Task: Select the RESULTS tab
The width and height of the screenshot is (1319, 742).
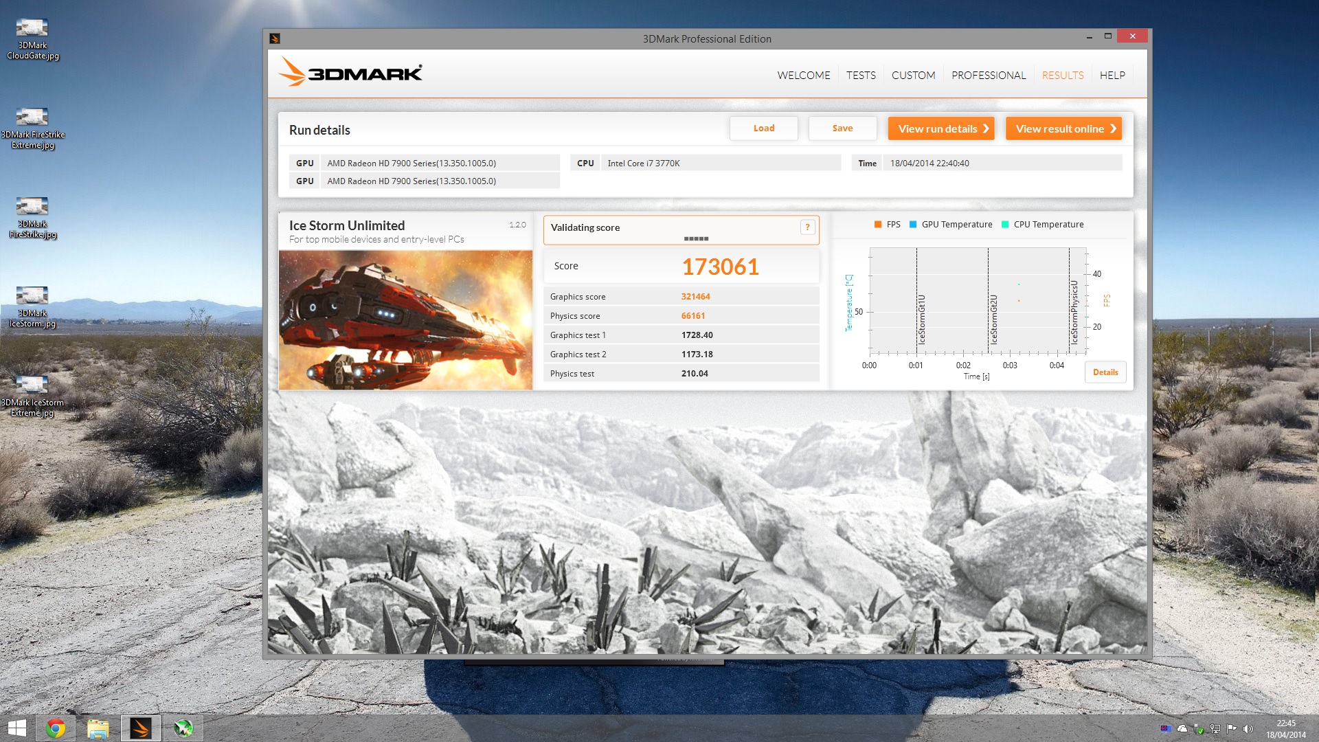Action: tap(1063, 76)
